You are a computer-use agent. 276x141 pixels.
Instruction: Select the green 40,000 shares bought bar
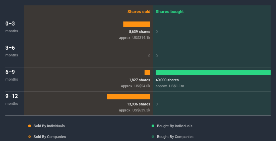[x=213, y=73]
